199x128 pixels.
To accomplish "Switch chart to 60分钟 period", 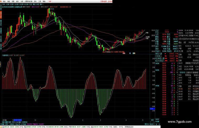I will point(26,4).
